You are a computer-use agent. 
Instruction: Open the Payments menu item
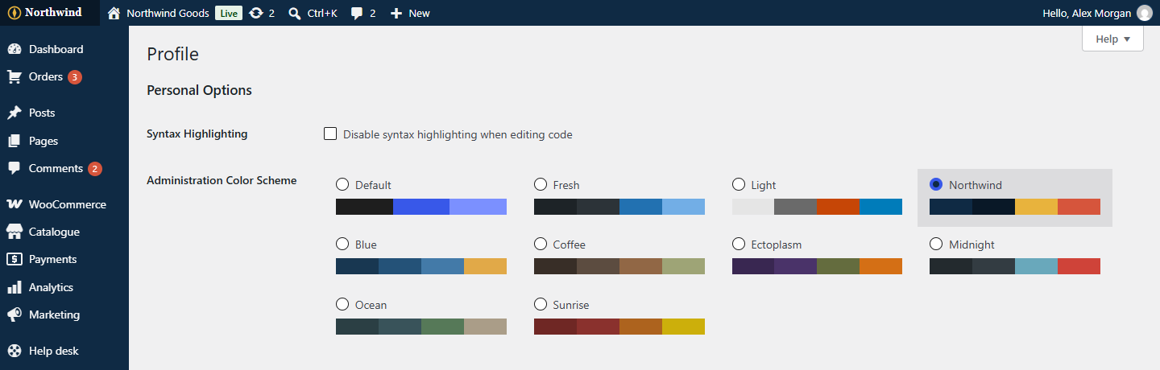coord(64,259)
